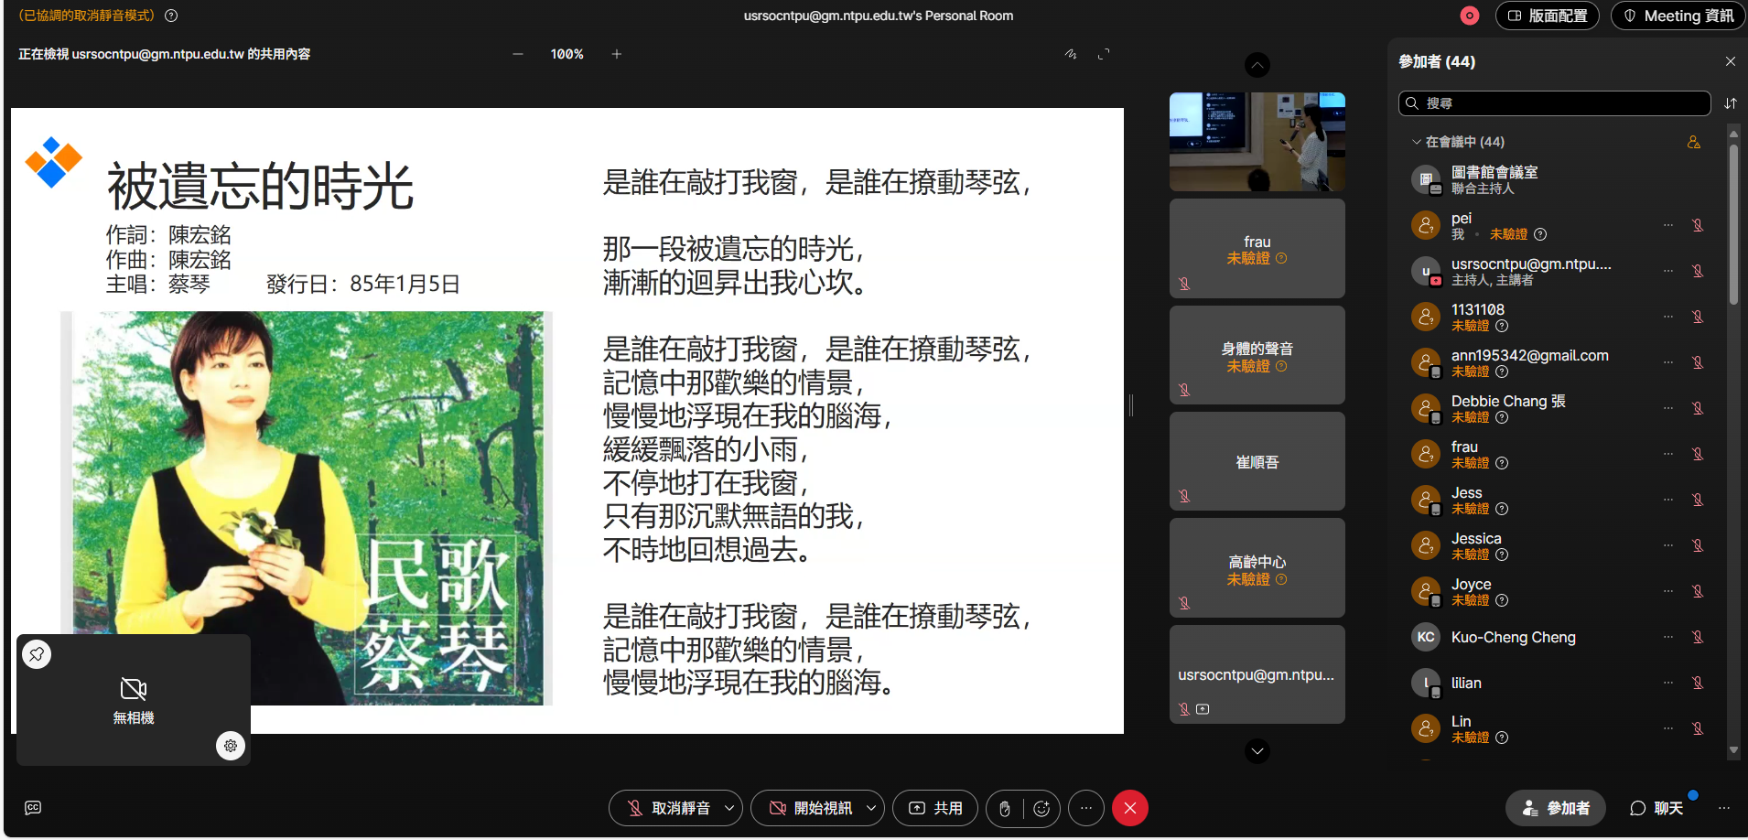Open more options for usrsocntpu@gm.ntpu host

[1668, 271]
